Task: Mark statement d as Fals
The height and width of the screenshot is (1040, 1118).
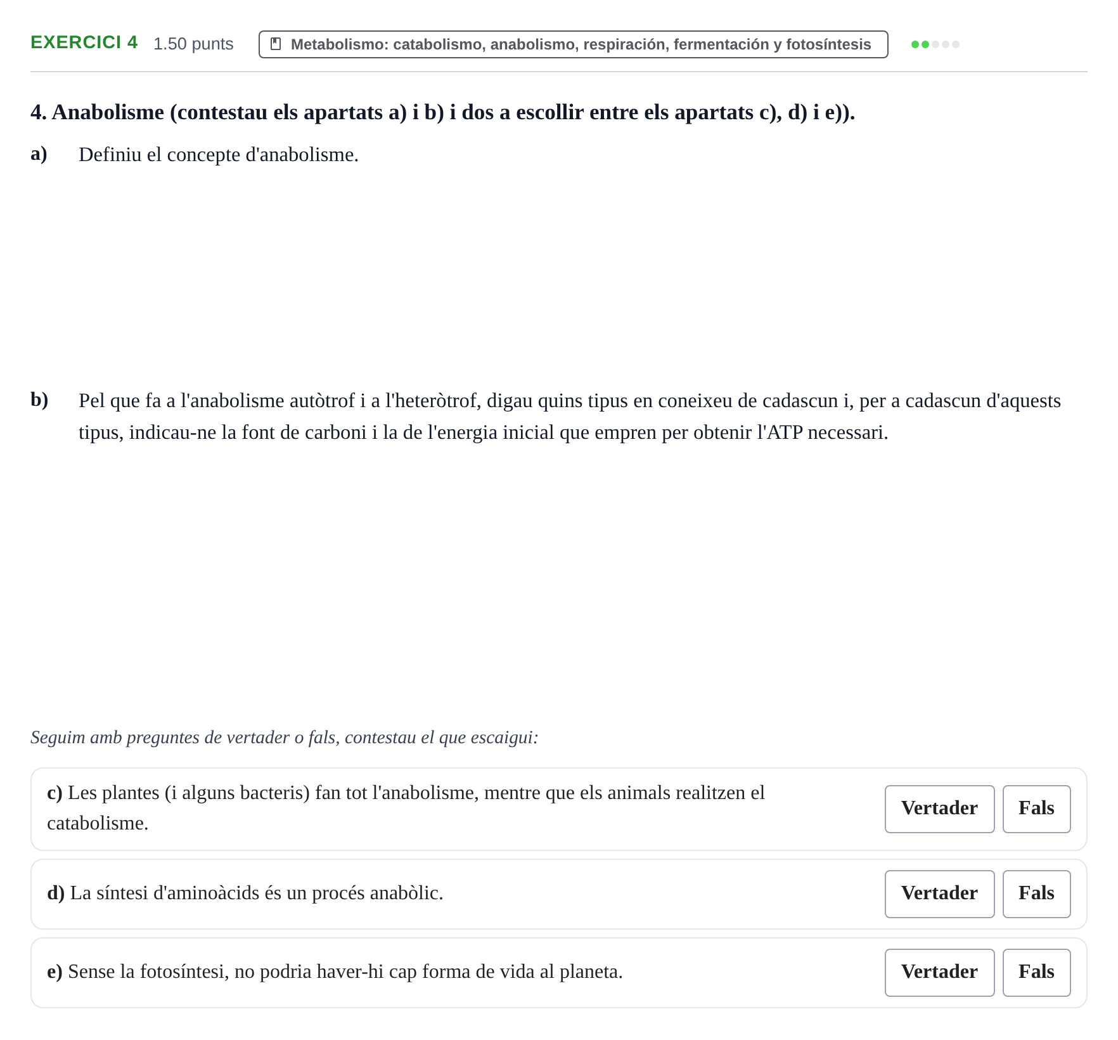Action: pos(1036,894)
